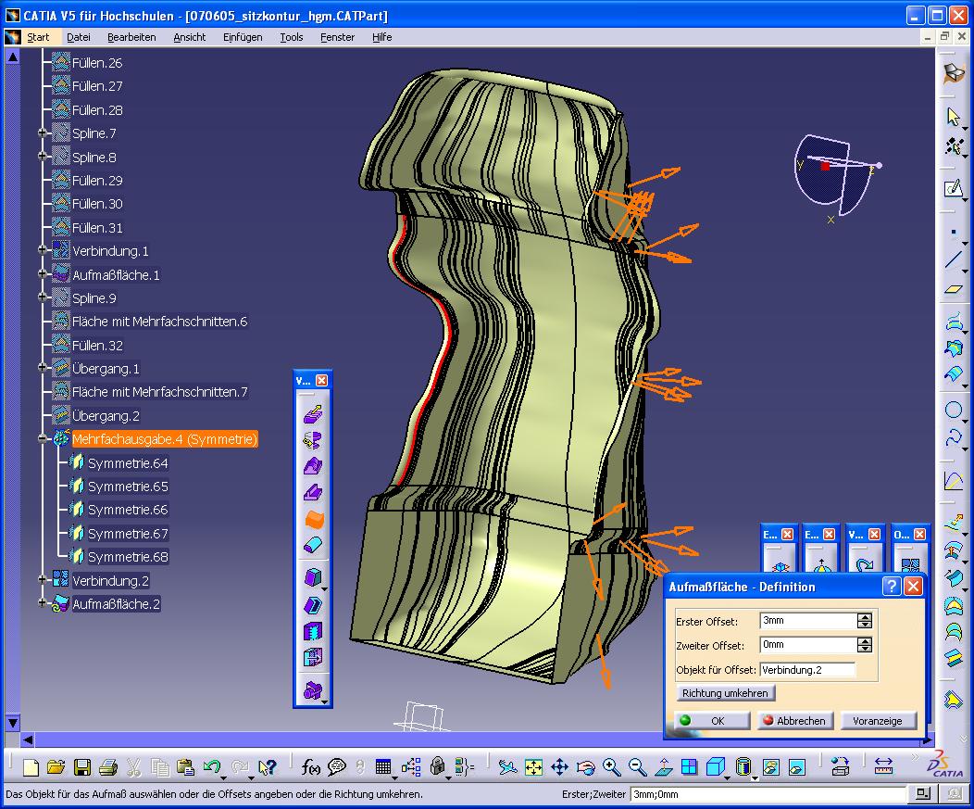Expand the Aufmaßfläche.1 tree node

43,273
